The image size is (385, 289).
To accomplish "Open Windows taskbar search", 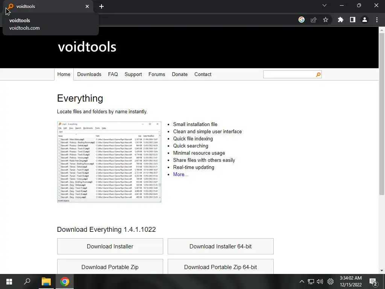I will [x=27, y=281].
